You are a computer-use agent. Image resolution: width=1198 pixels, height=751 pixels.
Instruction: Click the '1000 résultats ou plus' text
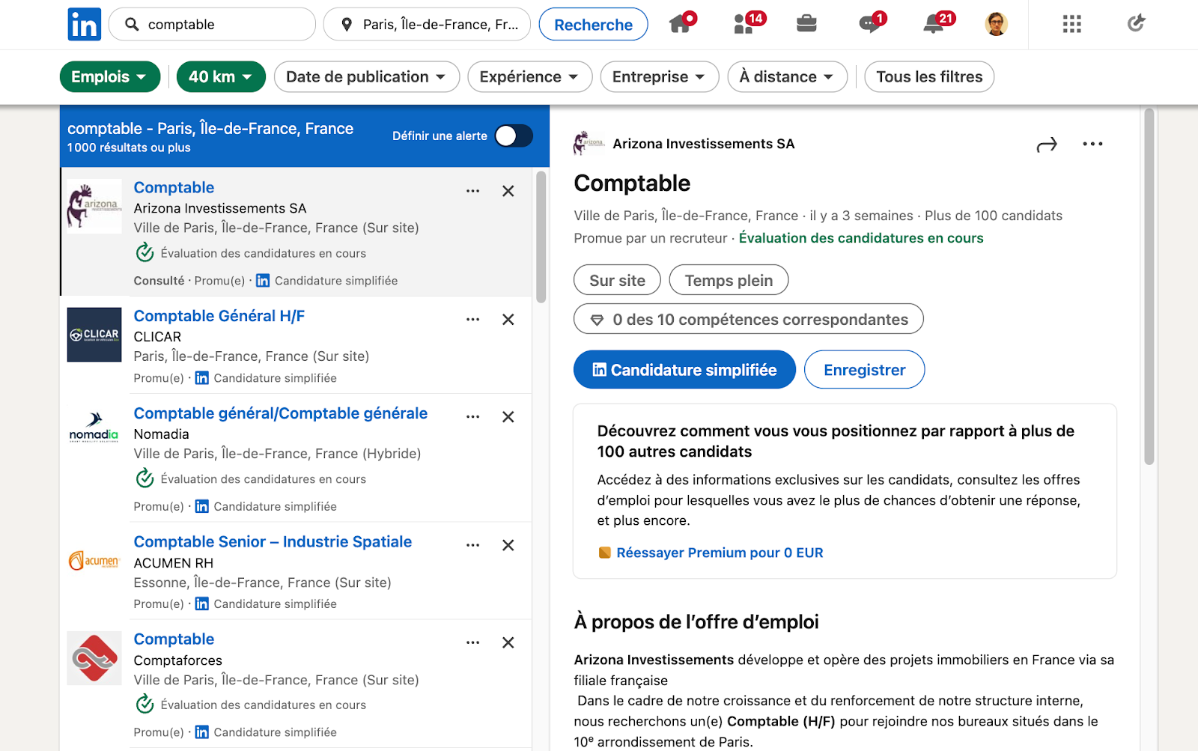coord(129,148)
